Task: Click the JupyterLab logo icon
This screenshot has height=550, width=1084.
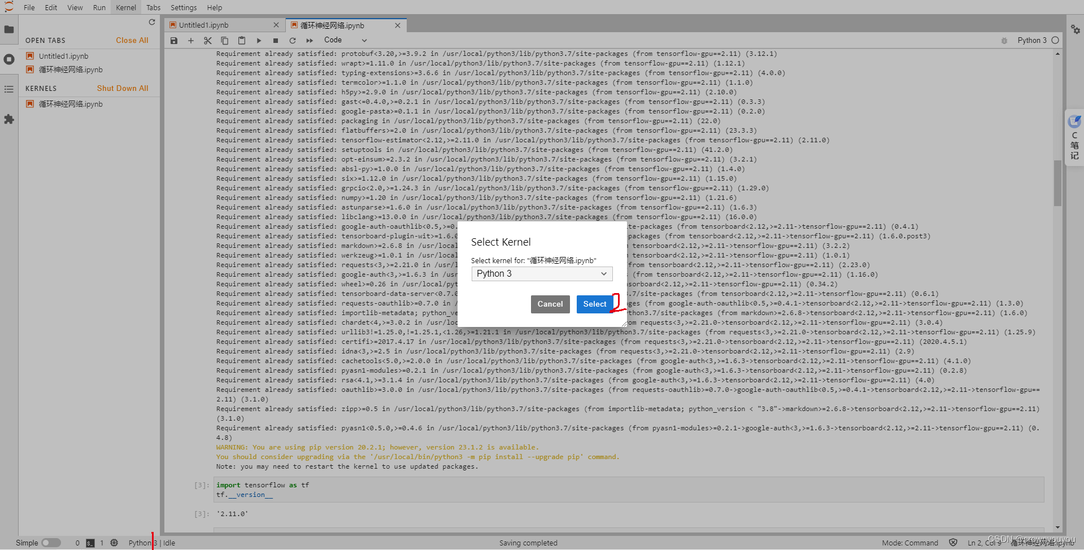Action: (x=8, y=7)
